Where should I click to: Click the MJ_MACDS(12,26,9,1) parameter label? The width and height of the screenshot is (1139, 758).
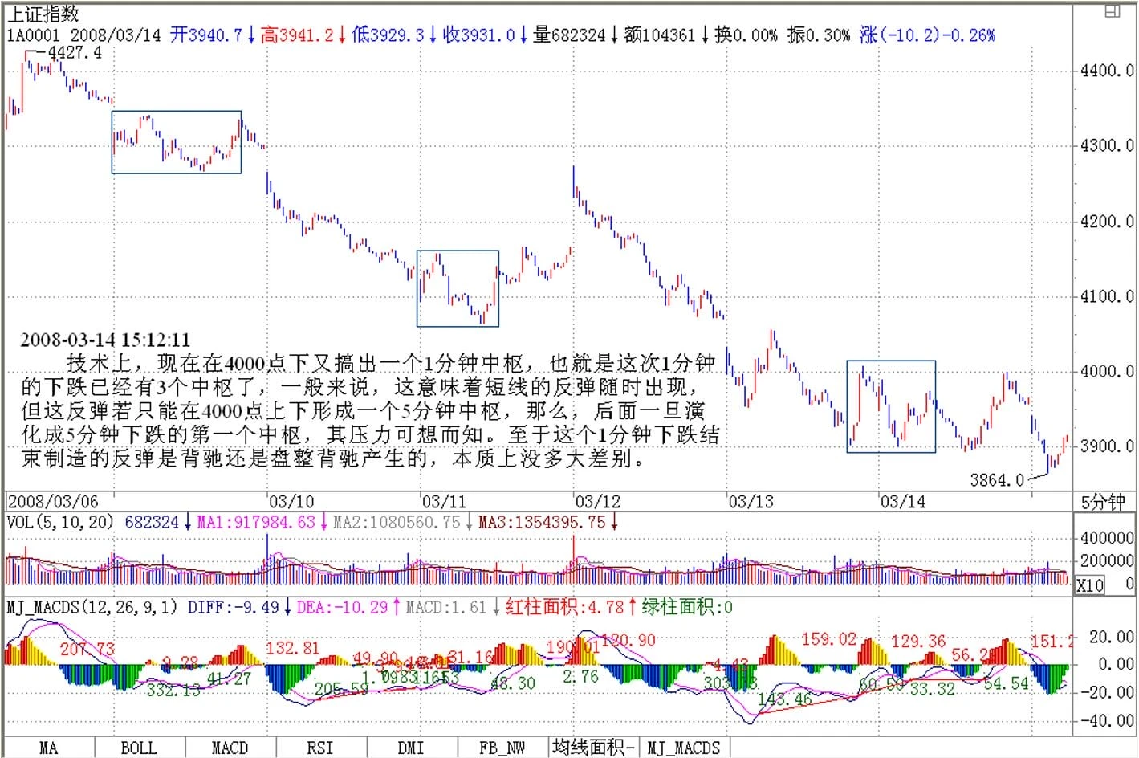pos(92,608)
